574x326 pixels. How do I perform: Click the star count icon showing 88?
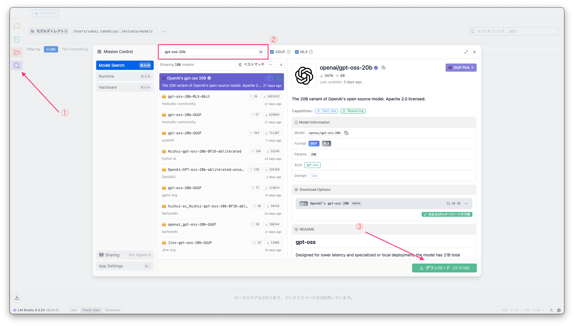(x=337, y=76)
